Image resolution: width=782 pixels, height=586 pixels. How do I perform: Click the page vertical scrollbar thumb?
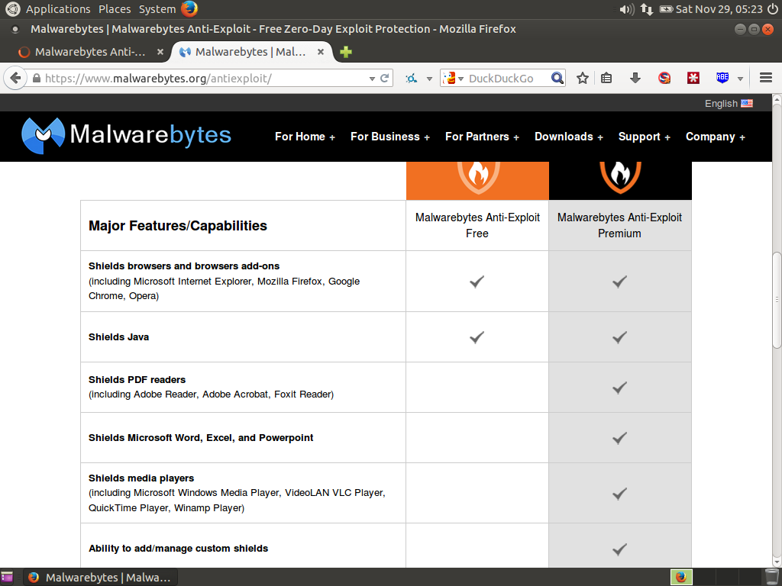click(777, 301)
